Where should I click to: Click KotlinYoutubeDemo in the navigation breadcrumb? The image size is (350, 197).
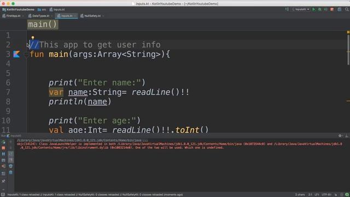18,10
